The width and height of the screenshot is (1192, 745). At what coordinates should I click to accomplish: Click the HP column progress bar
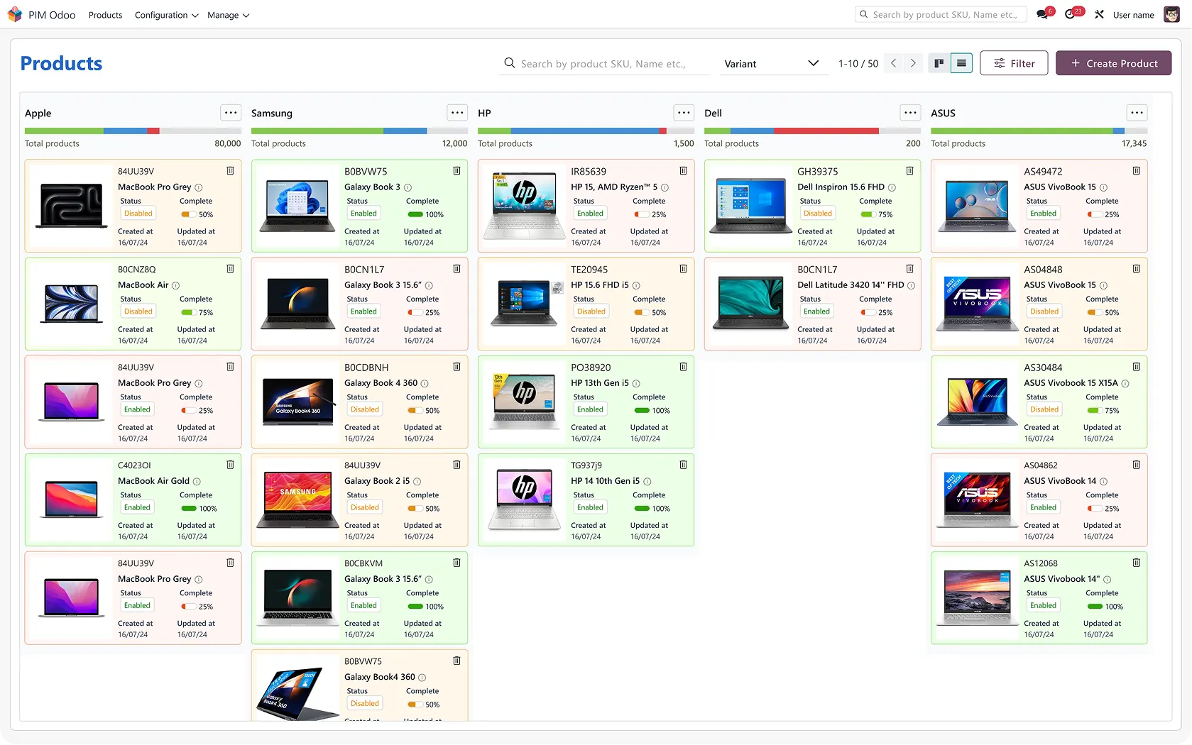tap(586, 131)
